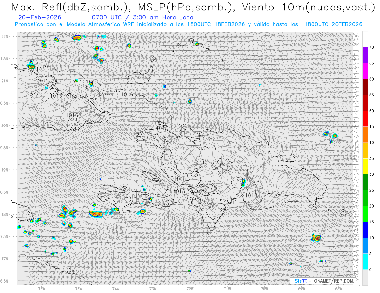
Task: Click the "0700 UTC / 3:00 am Hora Local" time
Action: [143, 17]
